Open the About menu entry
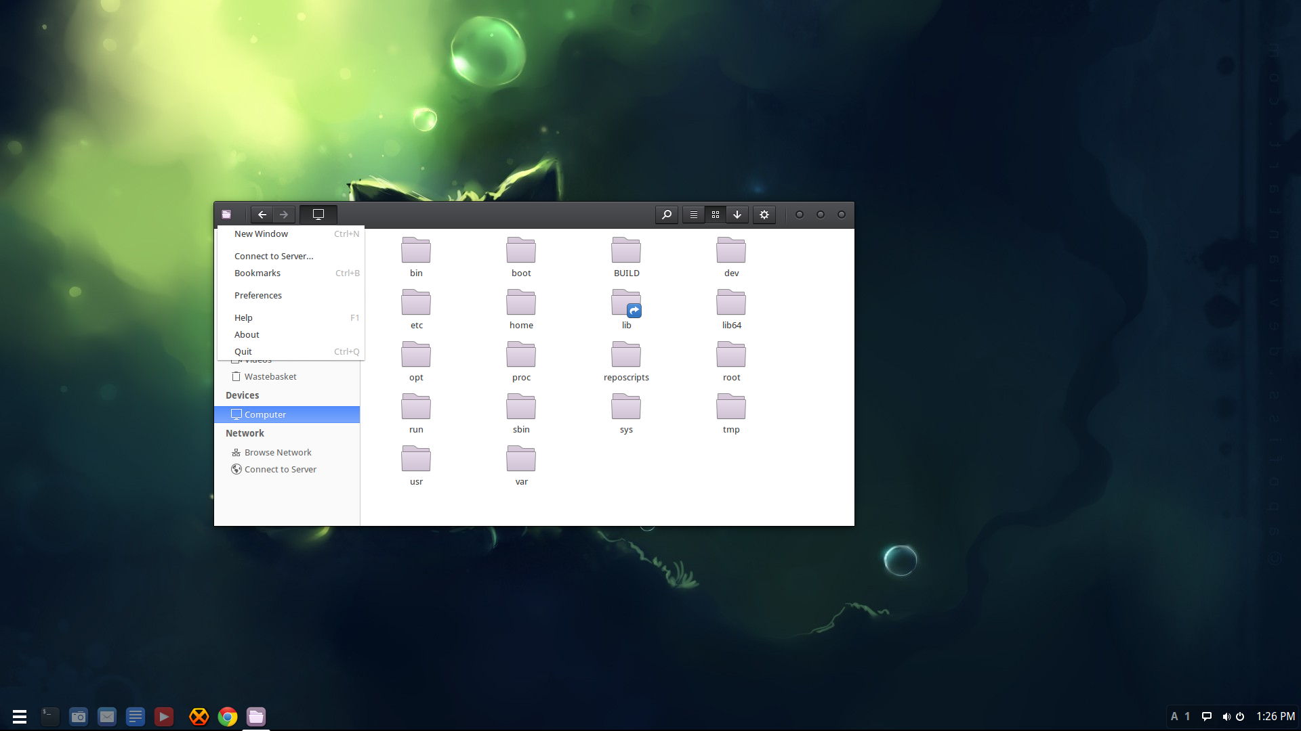 (291, 334)
